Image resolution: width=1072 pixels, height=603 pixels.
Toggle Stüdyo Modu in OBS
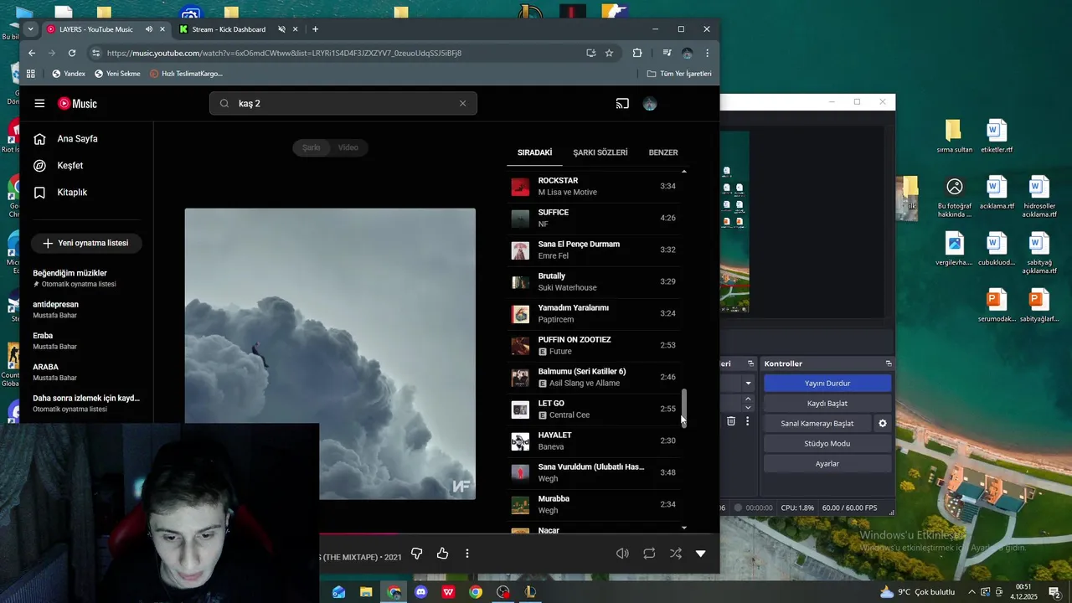point(827,444)
